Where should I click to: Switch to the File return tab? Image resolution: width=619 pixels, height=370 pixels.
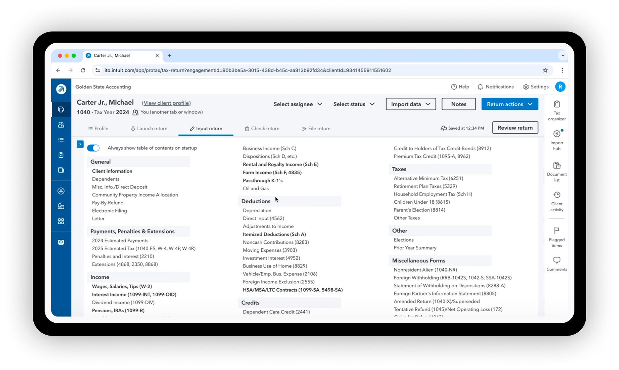[316, 129]
